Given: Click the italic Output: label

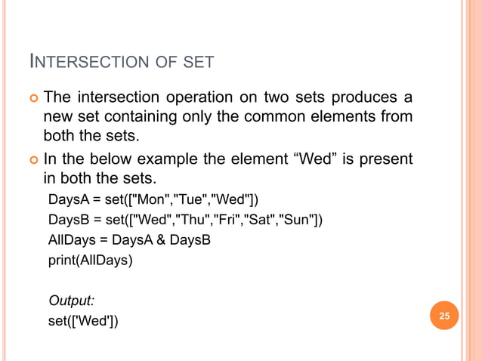Looking at the screenshot, I should coord(71,301).
